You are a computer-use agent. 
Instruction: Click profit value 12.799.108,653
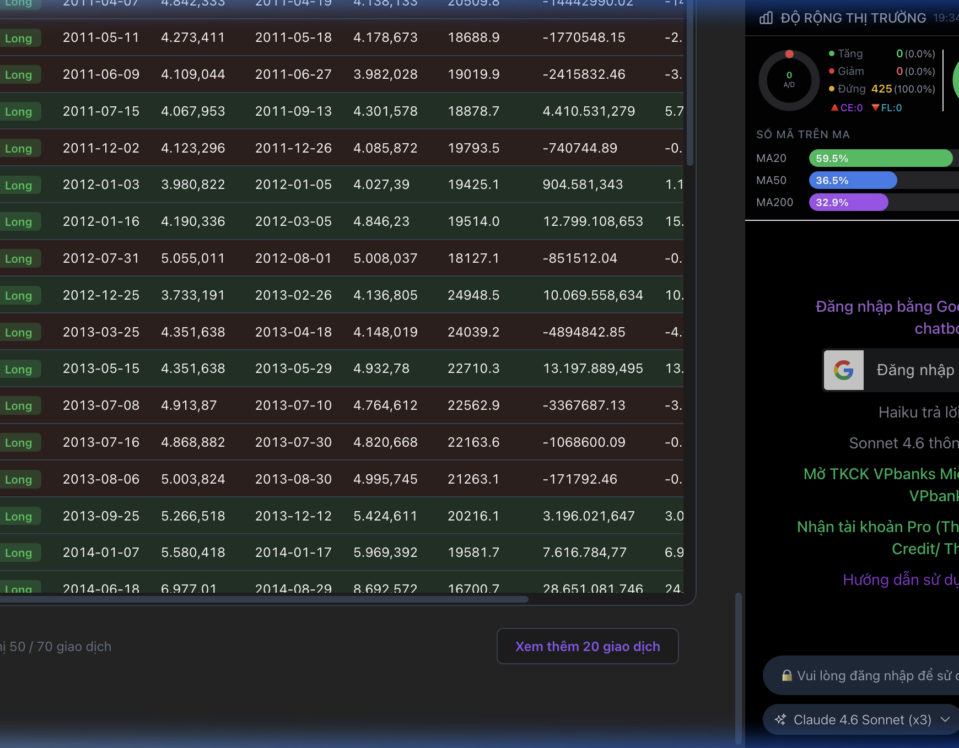point(593,221)
